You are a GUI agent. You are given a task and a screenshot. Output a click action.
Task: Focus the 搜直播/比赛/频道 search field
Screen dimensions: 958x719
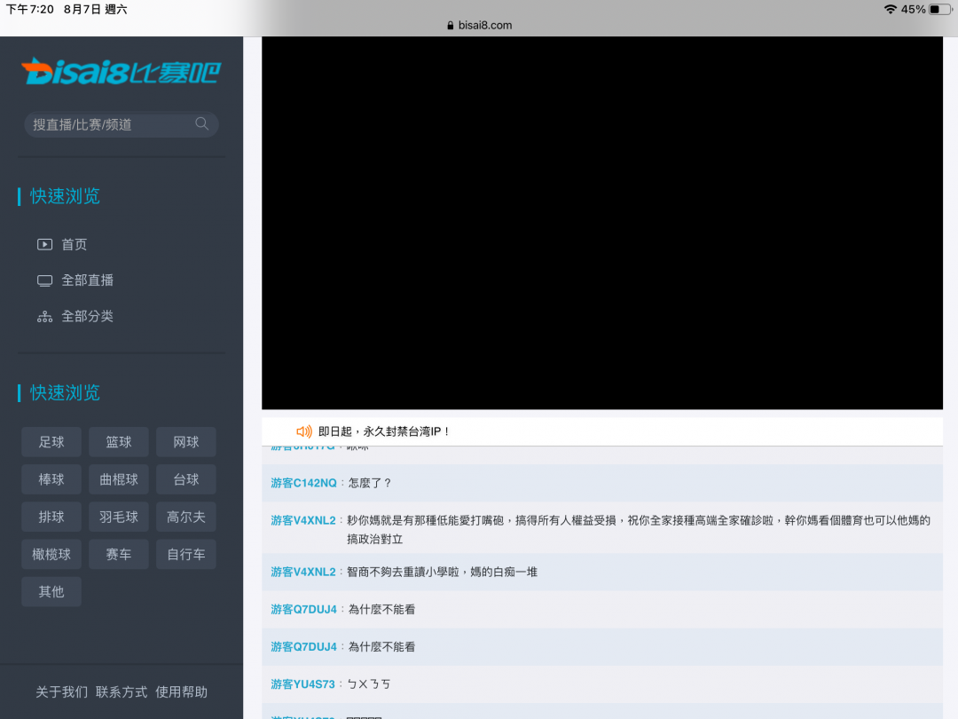[x=111, y=124]
